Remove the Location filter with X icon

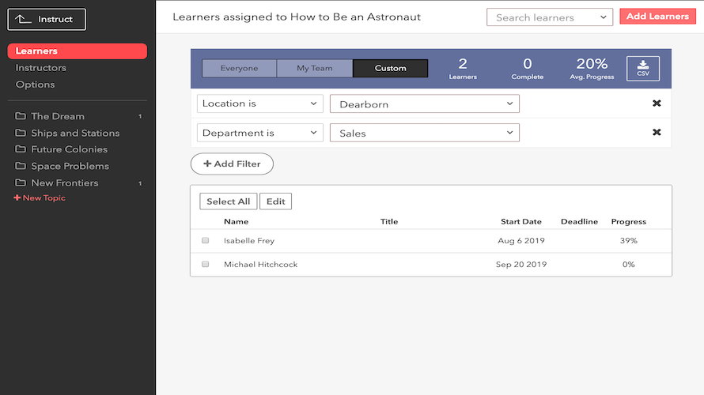click(657, 103)
